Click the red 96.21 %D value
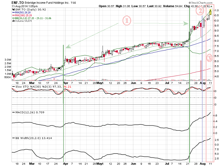This screenshot has width=223, height=166. pyautogui.click(x=67, y=87)
